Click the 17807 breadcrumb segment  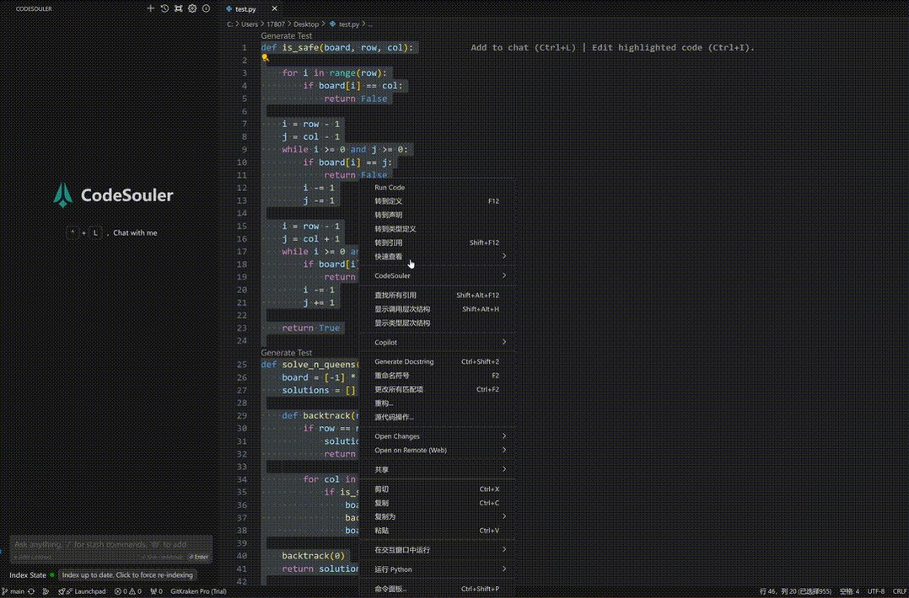point(276,24)
